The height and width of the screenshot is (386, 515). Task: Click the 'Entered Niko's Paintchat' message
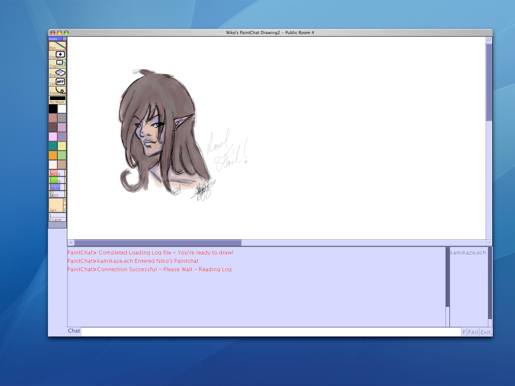(x=133, y=261)
